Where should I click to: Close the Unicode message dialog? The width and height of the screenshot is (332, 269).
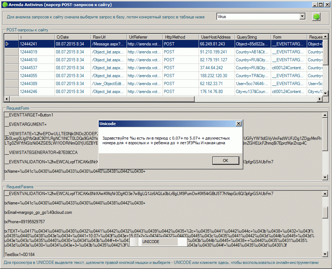(x=238, y=123)
